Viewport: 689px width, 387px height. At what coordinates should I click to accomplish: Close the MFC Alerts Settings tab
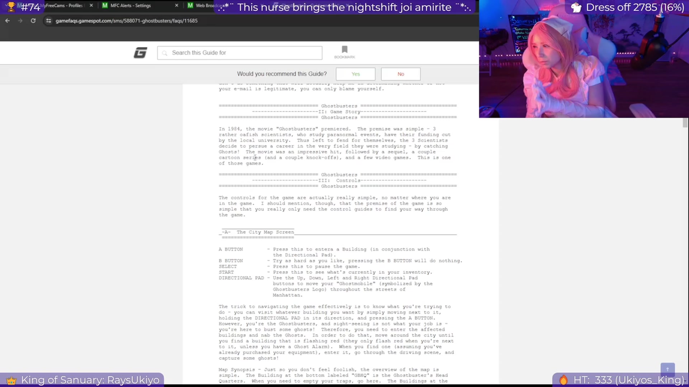(x=177, y=5)
